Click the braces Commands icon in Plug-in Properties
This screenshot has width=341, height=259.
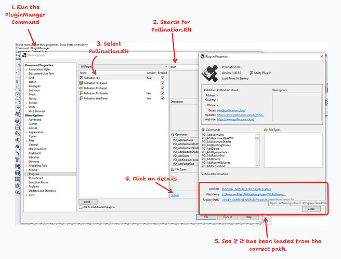[203, 130]
